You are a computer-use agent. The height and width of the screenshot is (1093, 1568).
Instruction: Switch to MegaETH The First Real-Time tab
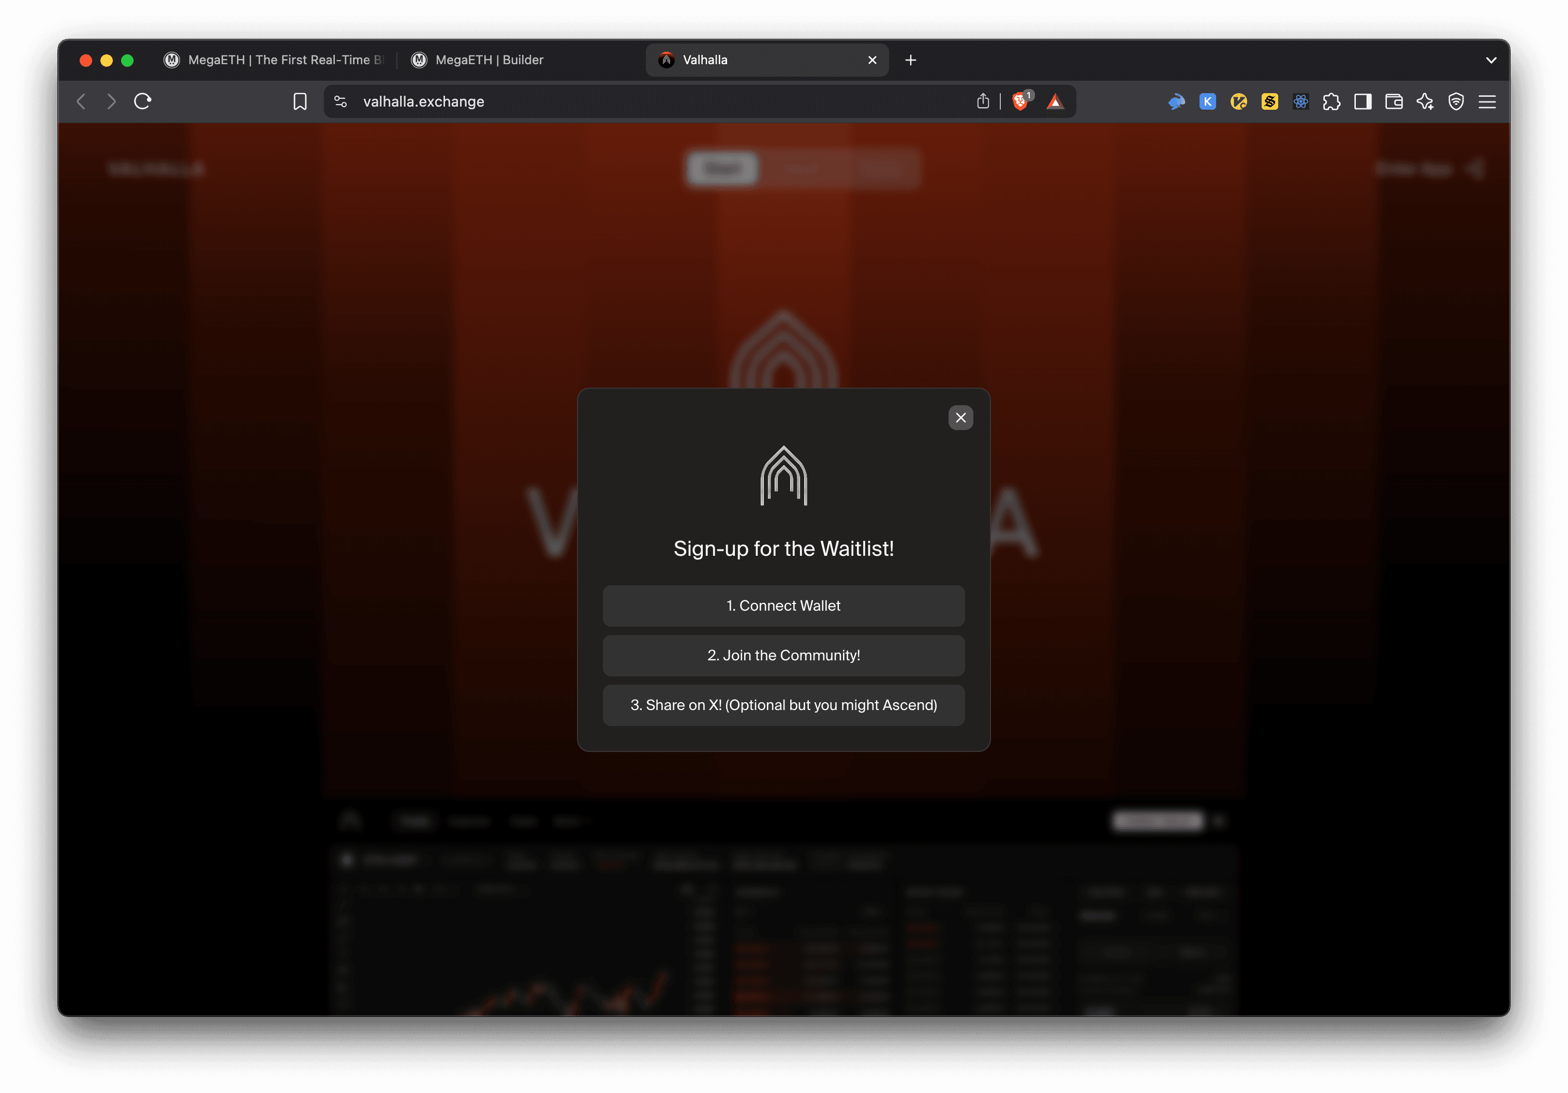[274, 60]
